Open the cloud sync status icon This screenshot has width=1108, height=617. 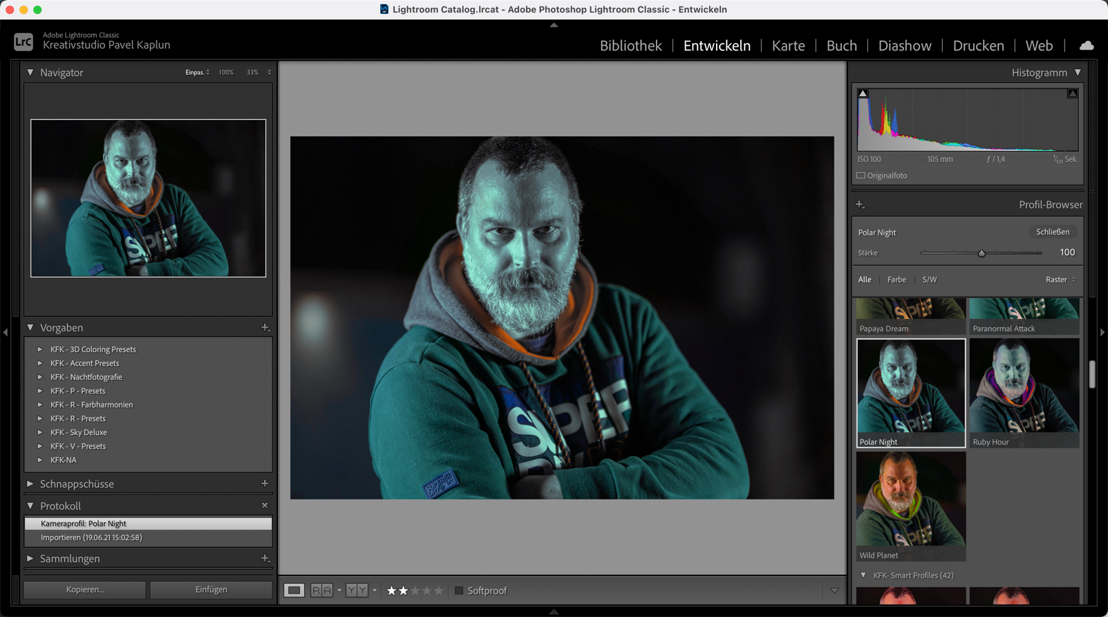coord(1087,46)
